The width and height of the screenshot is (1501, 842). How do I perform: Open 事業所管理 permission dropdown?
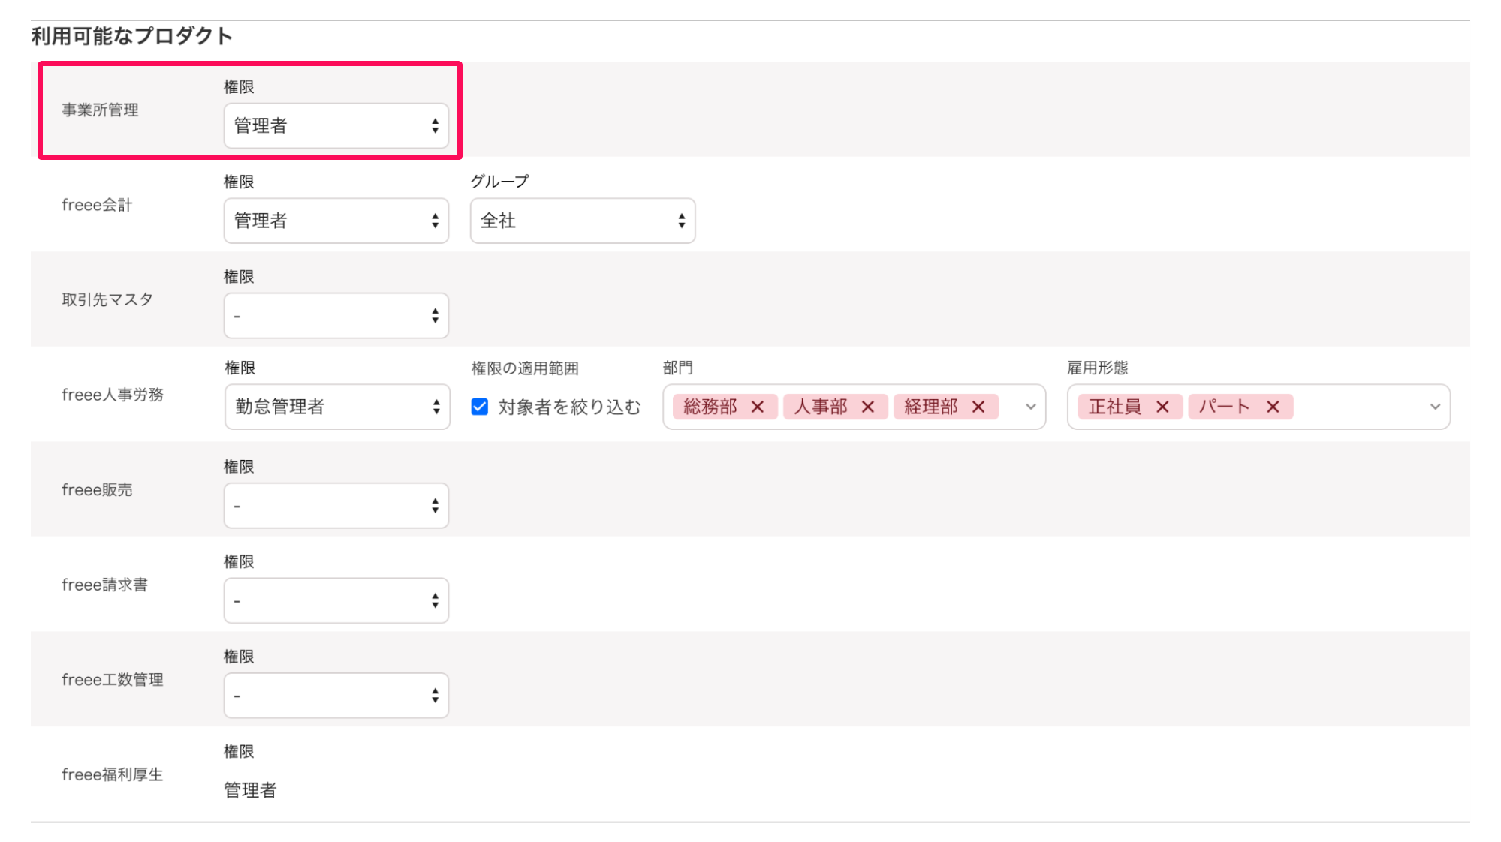coord(336,125)
